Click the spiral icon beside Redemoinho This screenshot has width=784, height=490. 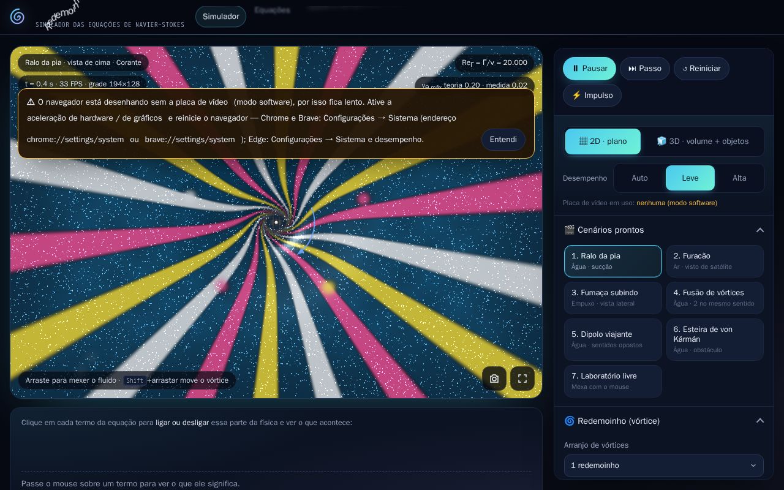pos(570,421)
